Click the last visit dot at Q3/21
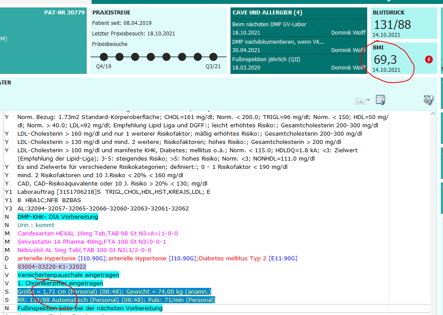 coord(213,57)
